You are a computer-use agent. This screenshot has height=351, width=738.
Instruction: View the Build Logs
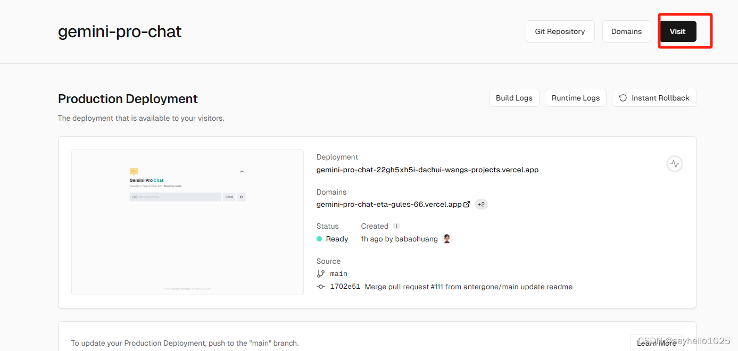514,98
